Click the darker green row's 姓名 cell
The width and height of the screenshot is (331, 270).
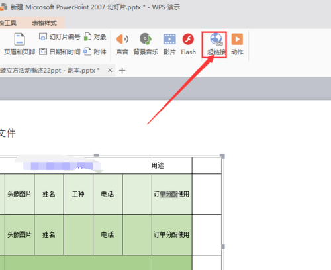[x=49, y=235]
